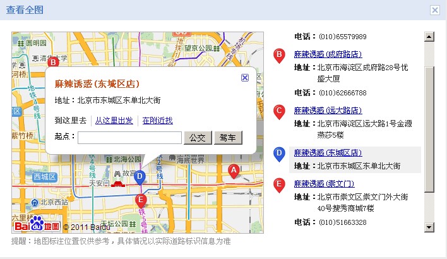Open 麻辣诱惑(成府路店) link
447x259 pixels.
[328, 54]
